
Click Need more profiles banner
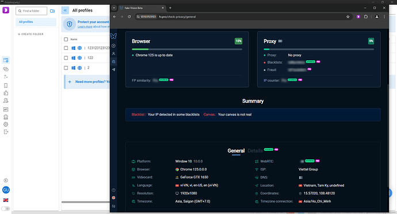(87, 82)
